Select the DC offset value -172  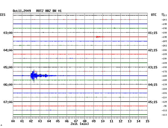coord(164,72)
